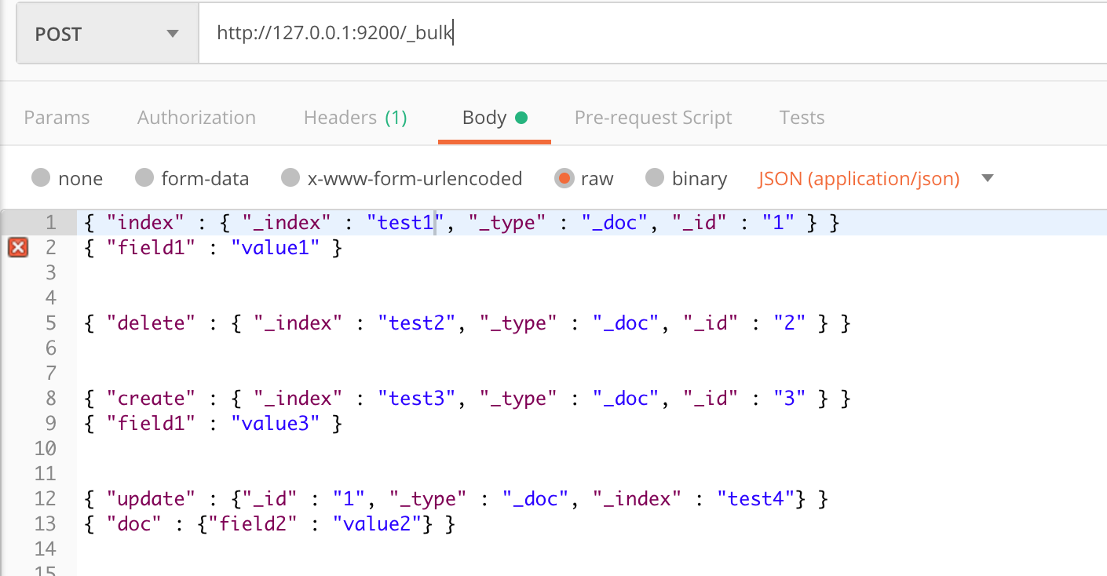Click the "field1" : "value1" line
Screen dimensions: 1107x576
213,248
